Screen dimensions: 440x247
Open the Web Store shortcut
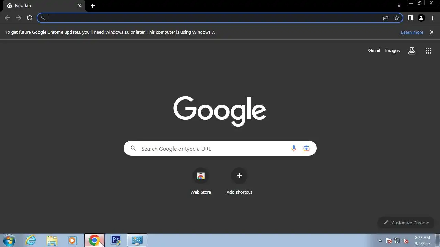(x=201, y=176)
